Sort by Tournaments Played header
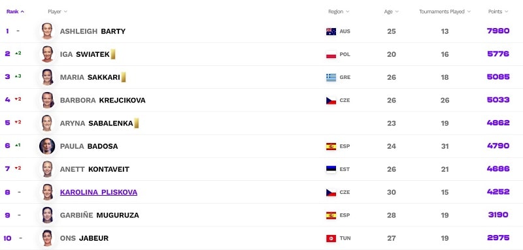 pos(445,12)
